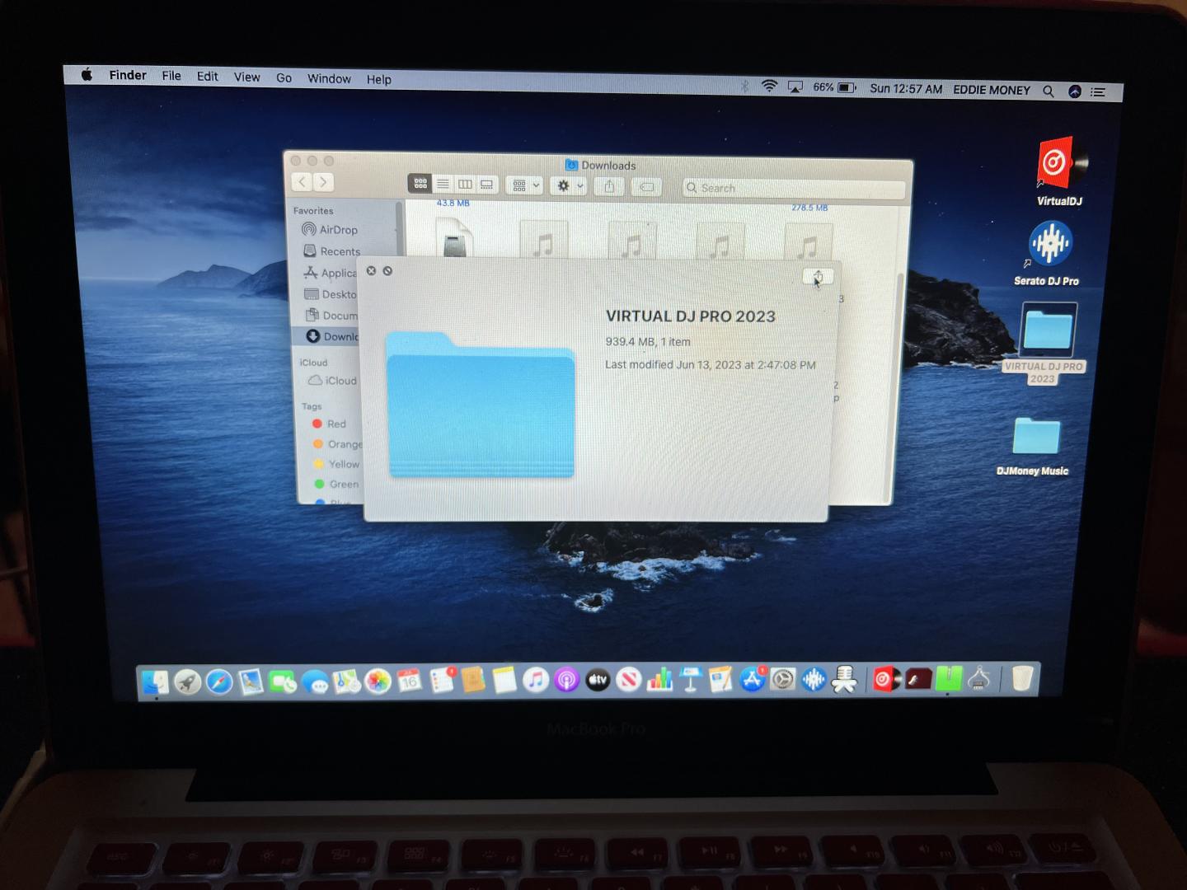The width and height of the screenshot is (1187, 890).
Task: Open Serato DJ Pro desktop shortcut
Action: pos(1048,253)
